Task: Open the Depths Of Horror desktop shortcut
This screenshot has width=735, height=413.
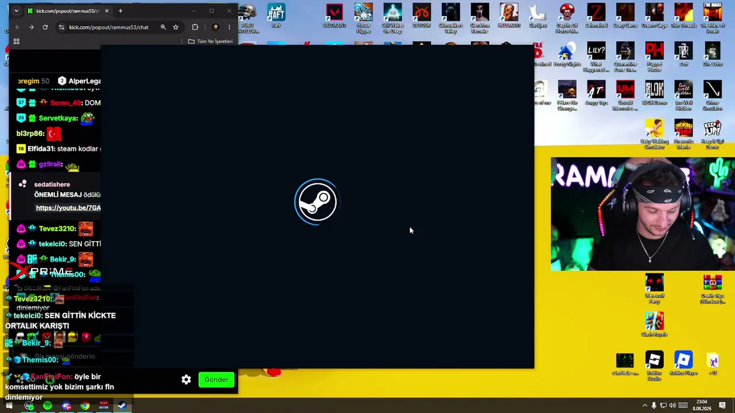Action: (x=567, y=18)
